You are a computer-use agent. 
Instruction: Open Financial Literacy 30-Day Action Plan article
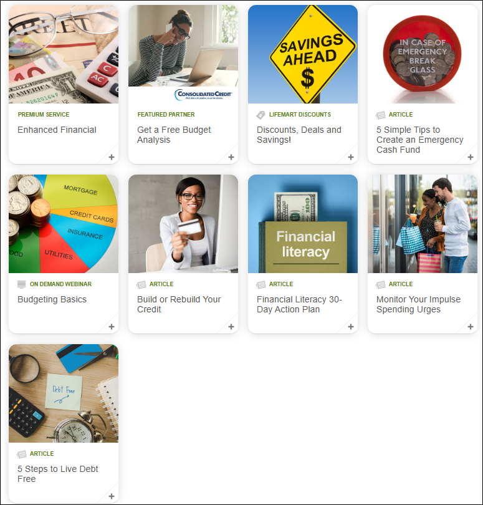[x=299, y=304]
